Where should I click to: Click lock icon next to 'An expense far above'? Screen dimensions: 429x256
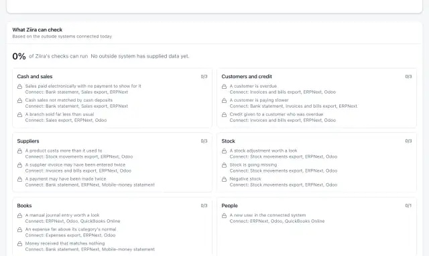[x=19, y=230]
